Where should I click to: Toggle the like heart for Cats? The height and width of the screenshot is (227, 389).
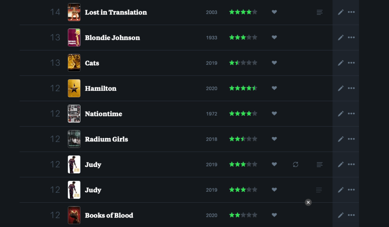(x=274, y=63)
